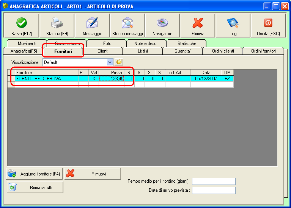Open the Note e descr. tab
The height and width of the screenshot is (208, 291).
click(146, 43)
